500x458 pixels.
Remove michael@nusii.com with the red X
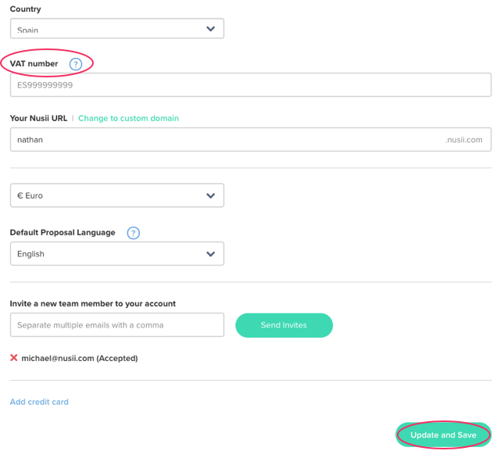tap(14, 358)
